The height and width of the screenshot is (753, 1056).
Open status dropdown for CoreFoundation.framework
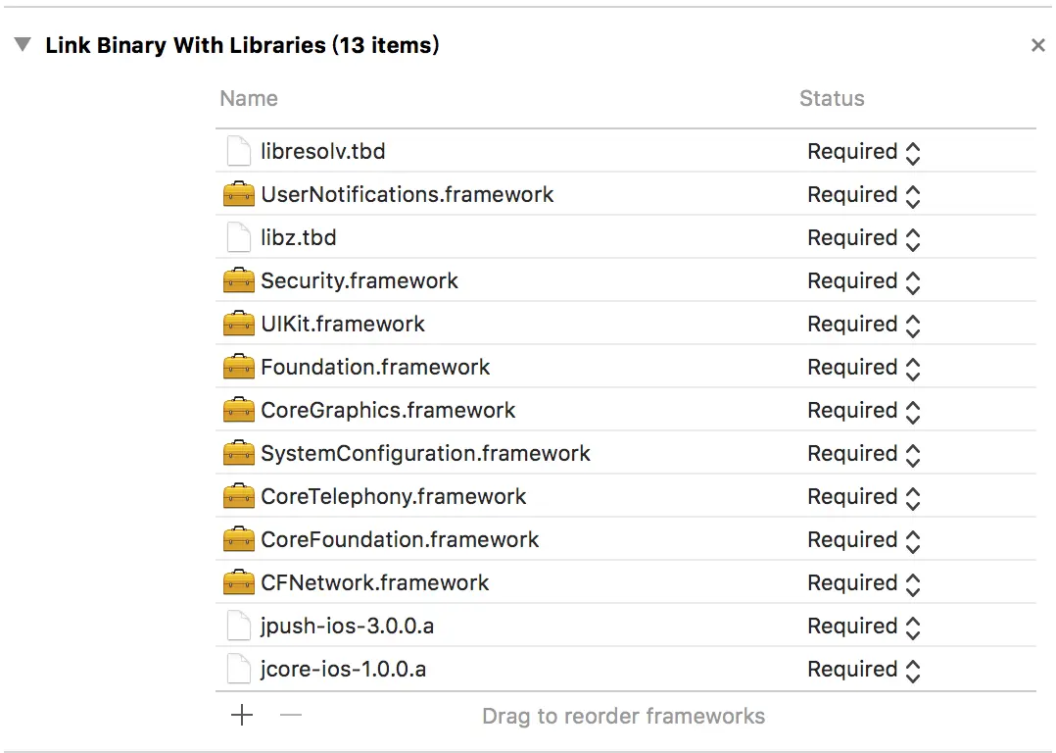864,540
